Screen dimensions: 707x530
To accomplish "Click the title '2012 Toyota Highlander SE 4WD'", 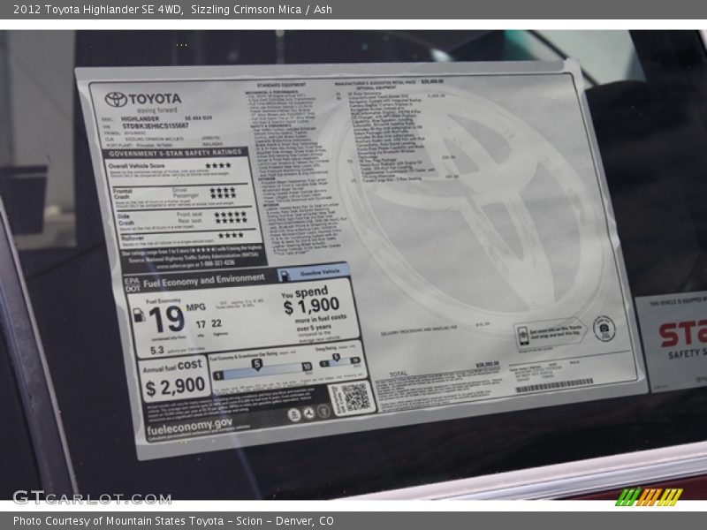I will [x=98, y=10].
